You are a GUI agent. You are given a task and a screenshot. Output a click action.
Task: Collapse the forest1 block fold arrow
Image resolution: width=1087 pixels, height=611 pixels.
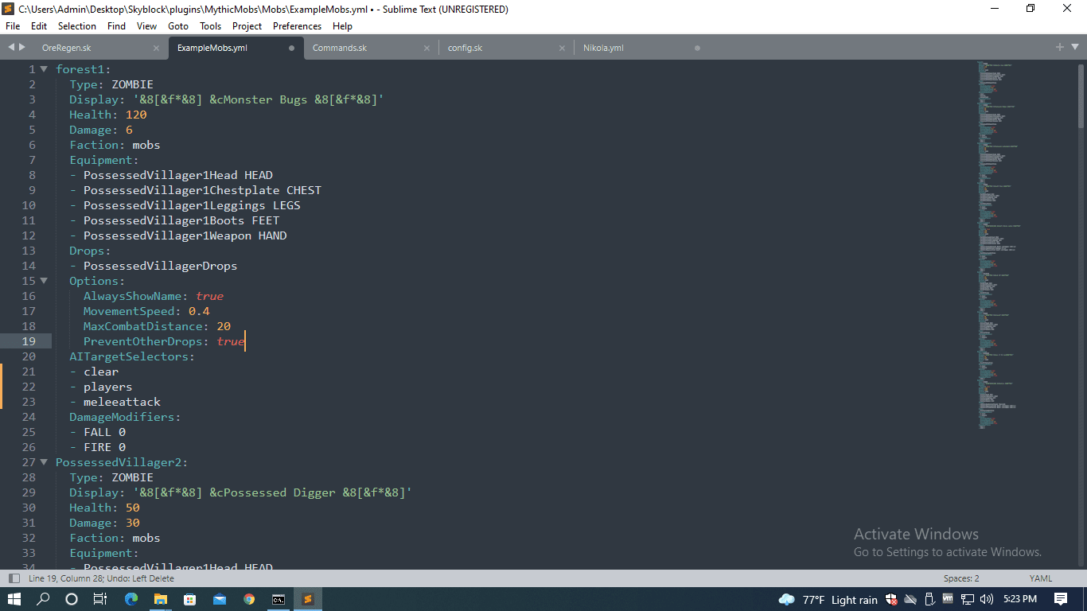(44, 69)
